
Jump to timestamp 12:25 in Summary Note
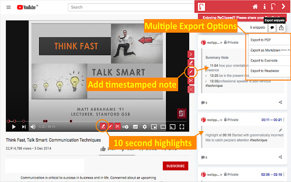tap(214, 76)
